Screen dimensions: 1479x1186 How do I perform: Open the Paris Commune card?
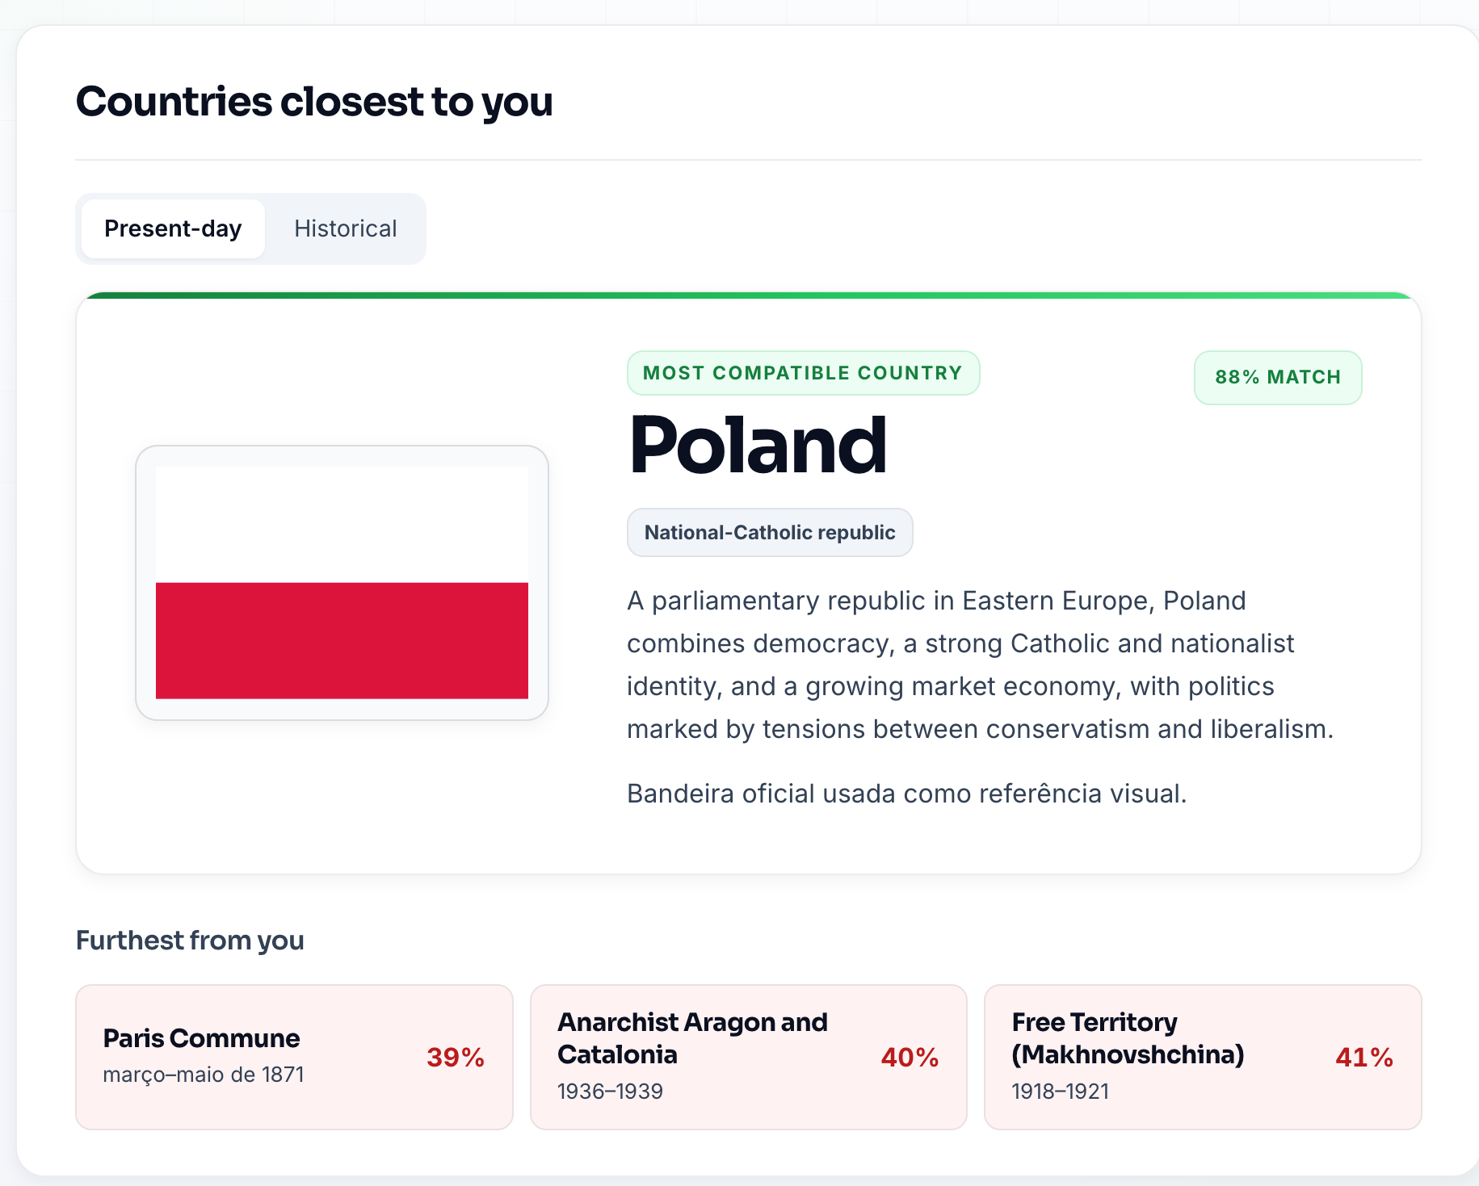[294, 1057]
